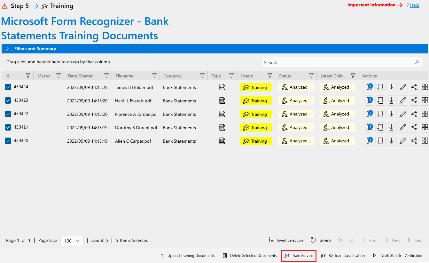Edit James B Holder.pdf with pencil icon
The height and width of the screenshot is (263, 429).
(x=403, y=87)
